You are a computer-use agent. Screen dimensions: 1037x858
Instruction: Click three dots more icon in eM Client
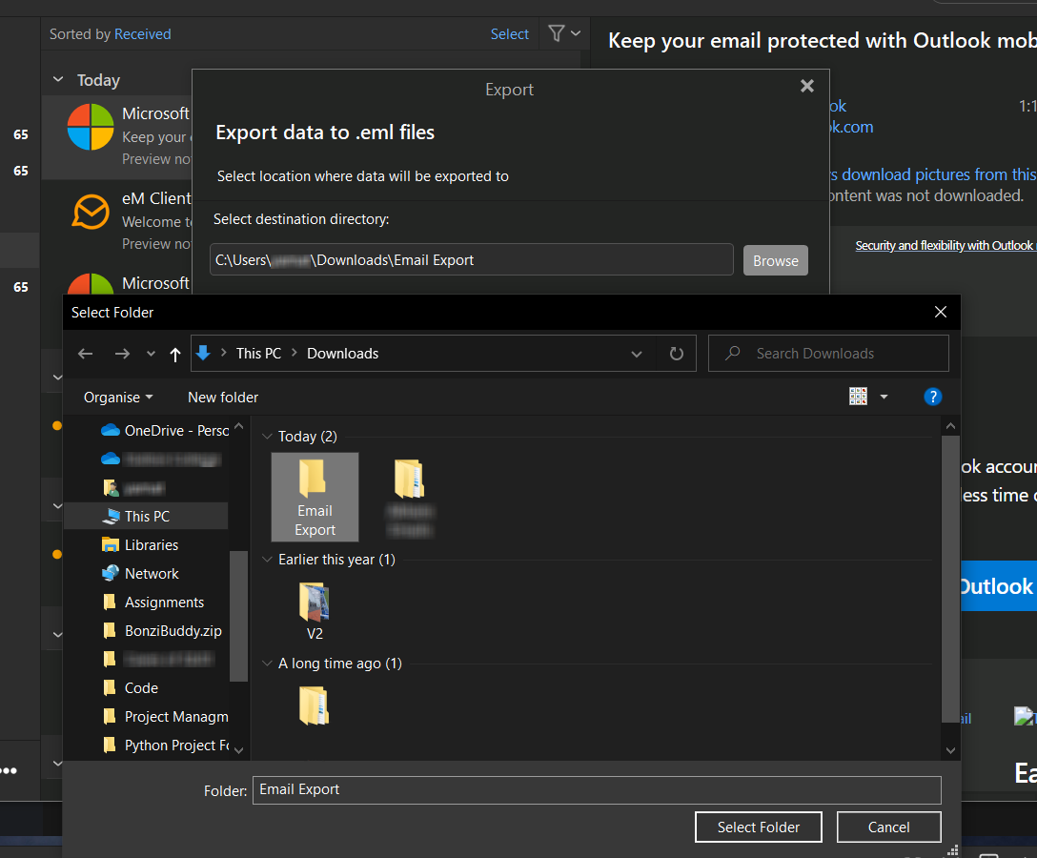coord(9,770)
